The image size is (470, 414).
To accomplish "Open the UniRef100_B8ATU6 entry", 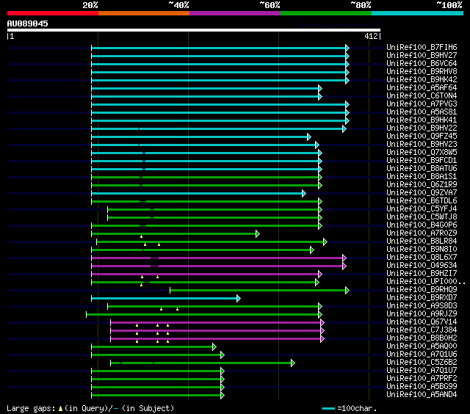I will tap(422, 169).
